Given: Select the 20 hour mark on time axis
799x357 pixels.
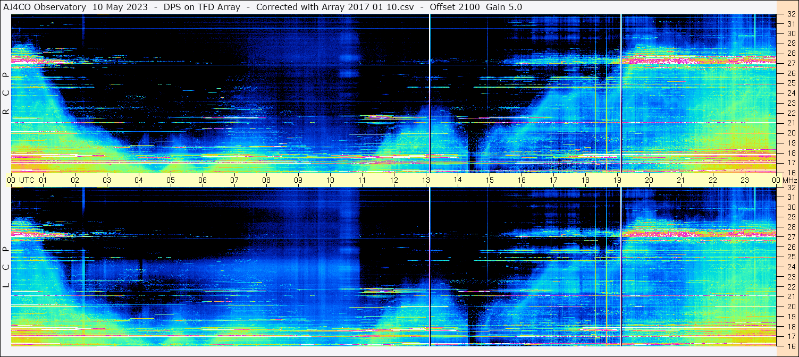Looking at the screenshot, I should (649, 180).
